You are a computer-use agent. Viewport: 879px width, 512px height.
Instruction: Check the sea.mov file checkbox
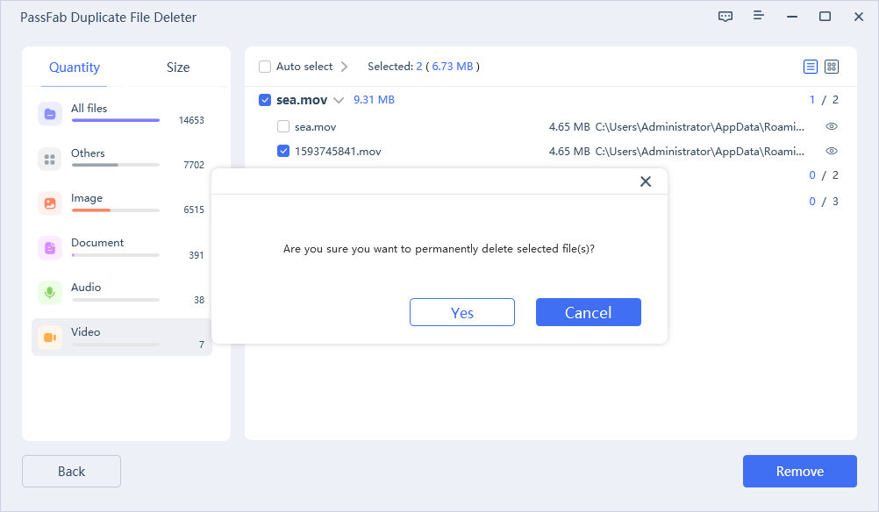tap(283, 127)
